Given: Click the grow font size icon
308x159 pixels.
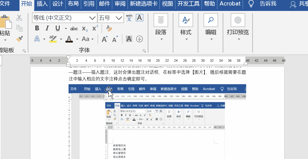Looking at the screenshot, I should pyautogui.click(x=105, y=39).
